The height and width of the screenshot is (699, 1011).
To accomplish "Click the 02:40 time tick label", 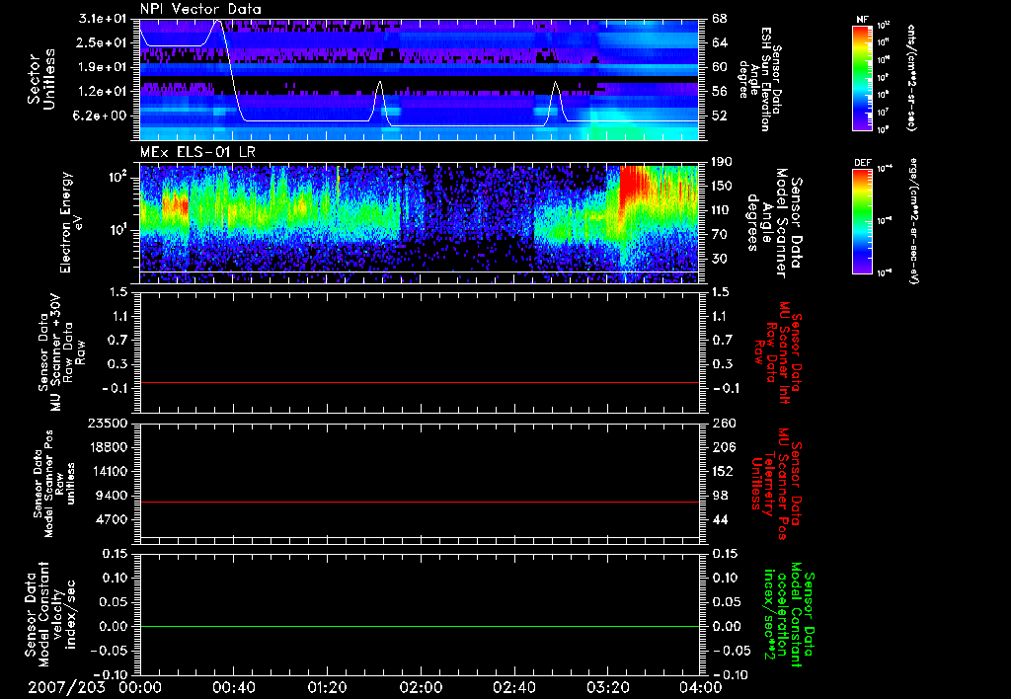I will tap(513, 688).
